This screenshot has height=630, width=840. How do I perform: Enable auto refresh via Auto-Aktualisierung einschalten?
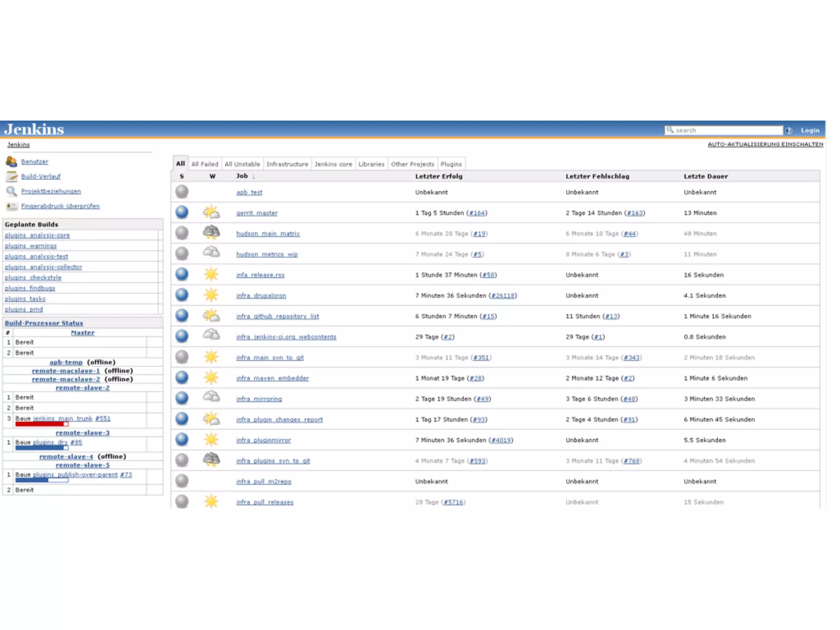pyautogui.click(x=765, y=144)
